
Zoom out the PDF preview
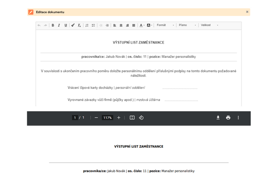click(96, 118)
